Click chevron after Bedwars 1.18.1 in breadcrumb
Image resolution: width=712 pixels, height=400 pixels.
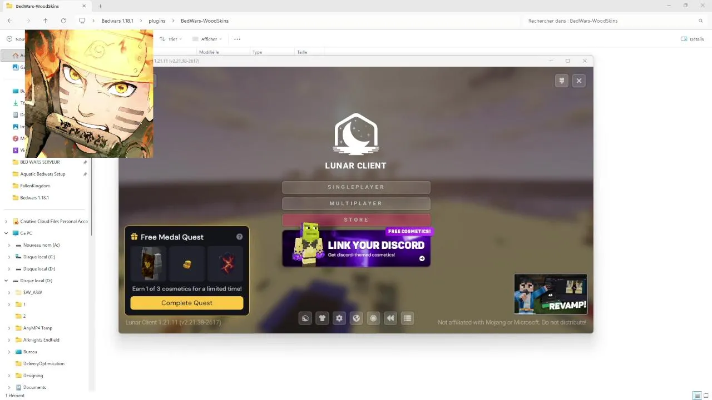point(141,21)
